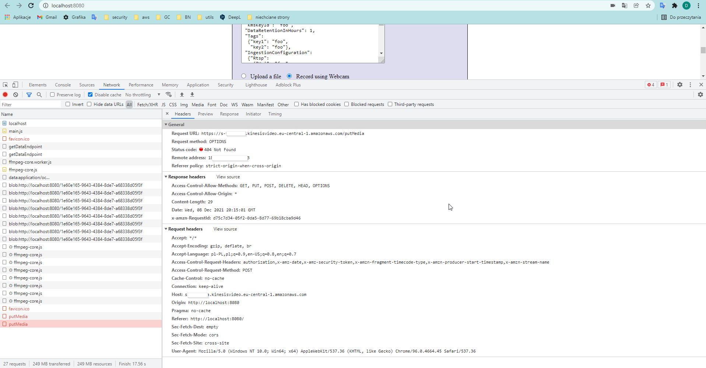The image size is (706, 368).
Task: Open network panel settings gear
Action: point(700,94)
